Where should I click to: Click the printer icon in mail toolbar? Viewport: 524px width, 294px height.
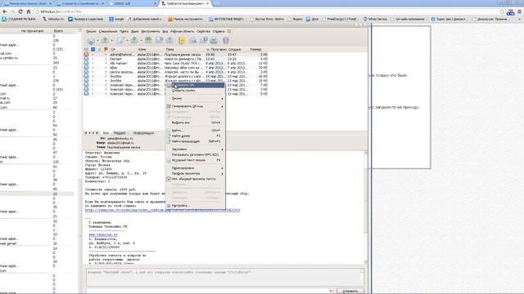pyautogui.click(x=214, y=41)
